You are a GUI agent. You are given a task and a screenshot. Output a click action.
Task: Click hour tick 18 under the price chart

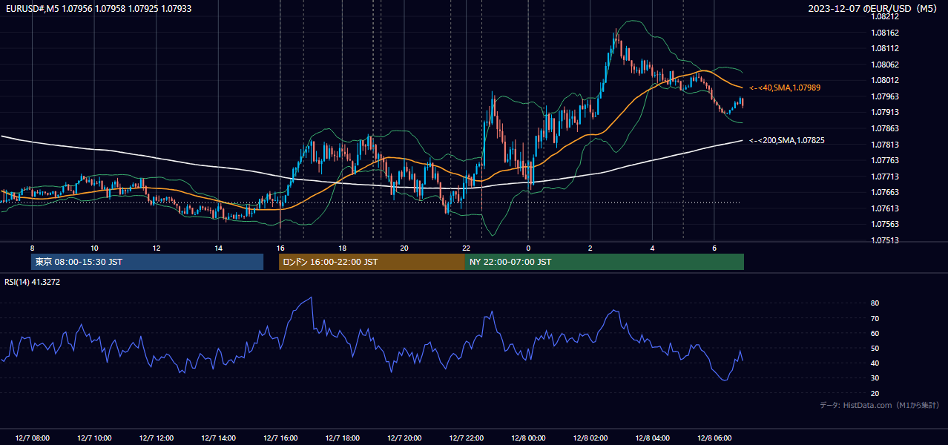(342, 248)
